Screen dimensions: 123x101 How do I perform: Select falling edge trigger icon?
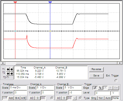[x=100, y=88]
